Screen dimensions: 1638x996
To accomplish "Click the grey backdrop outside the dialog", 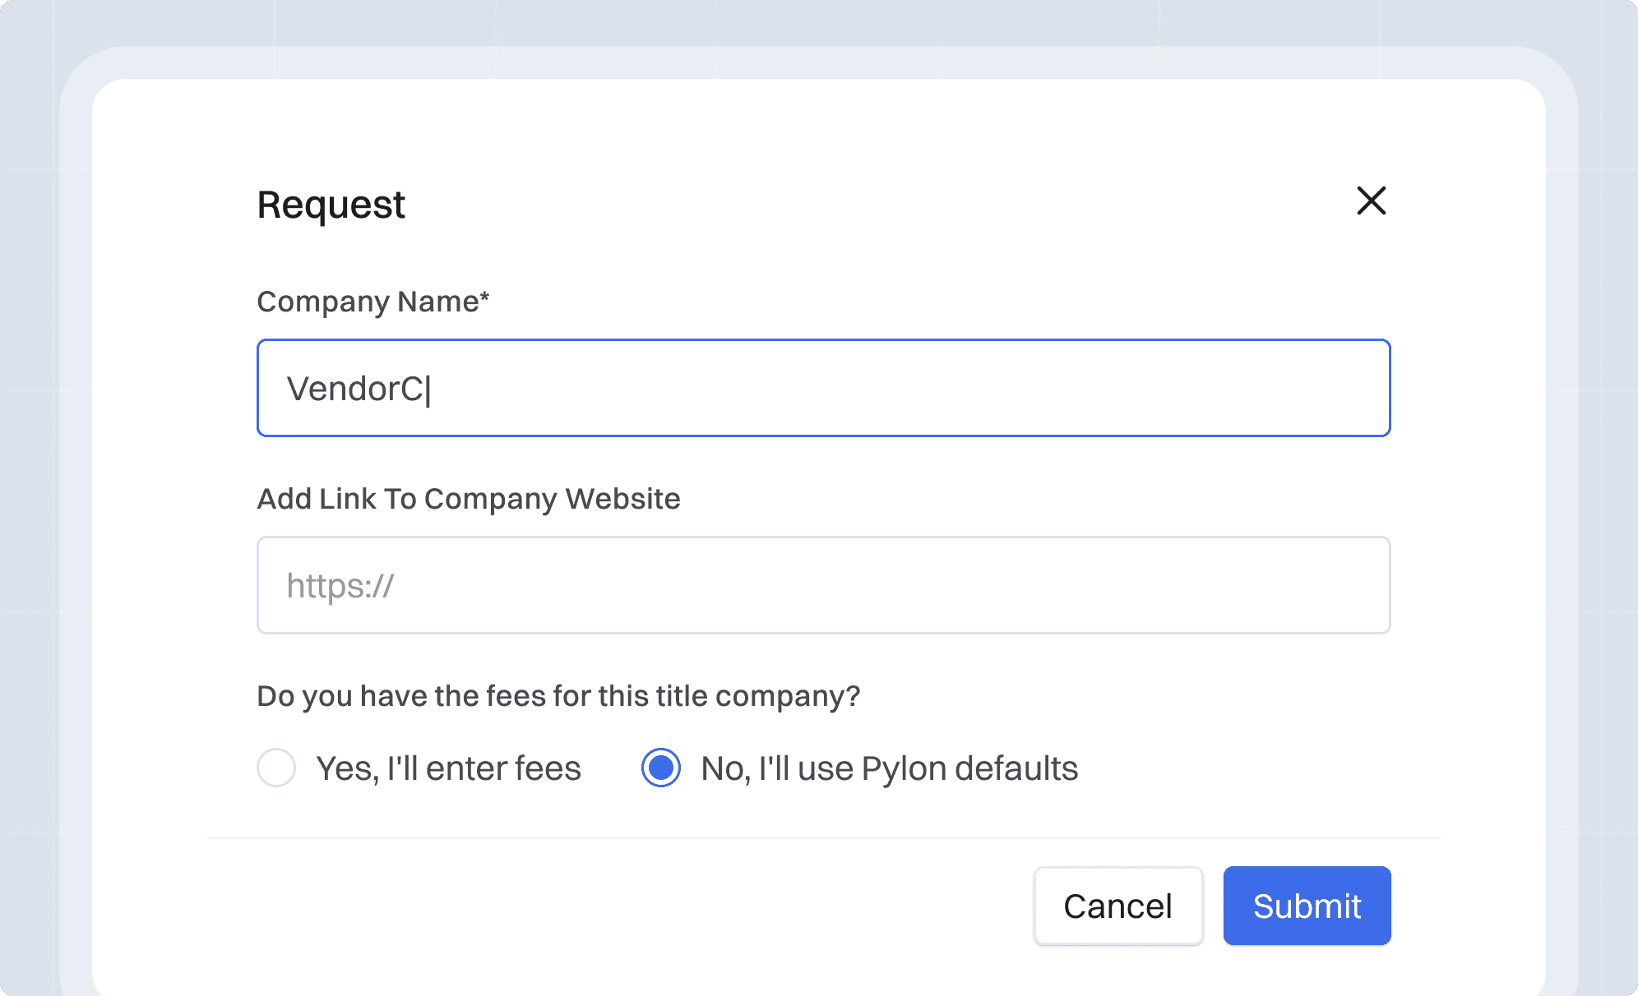I will click(25, 493).
